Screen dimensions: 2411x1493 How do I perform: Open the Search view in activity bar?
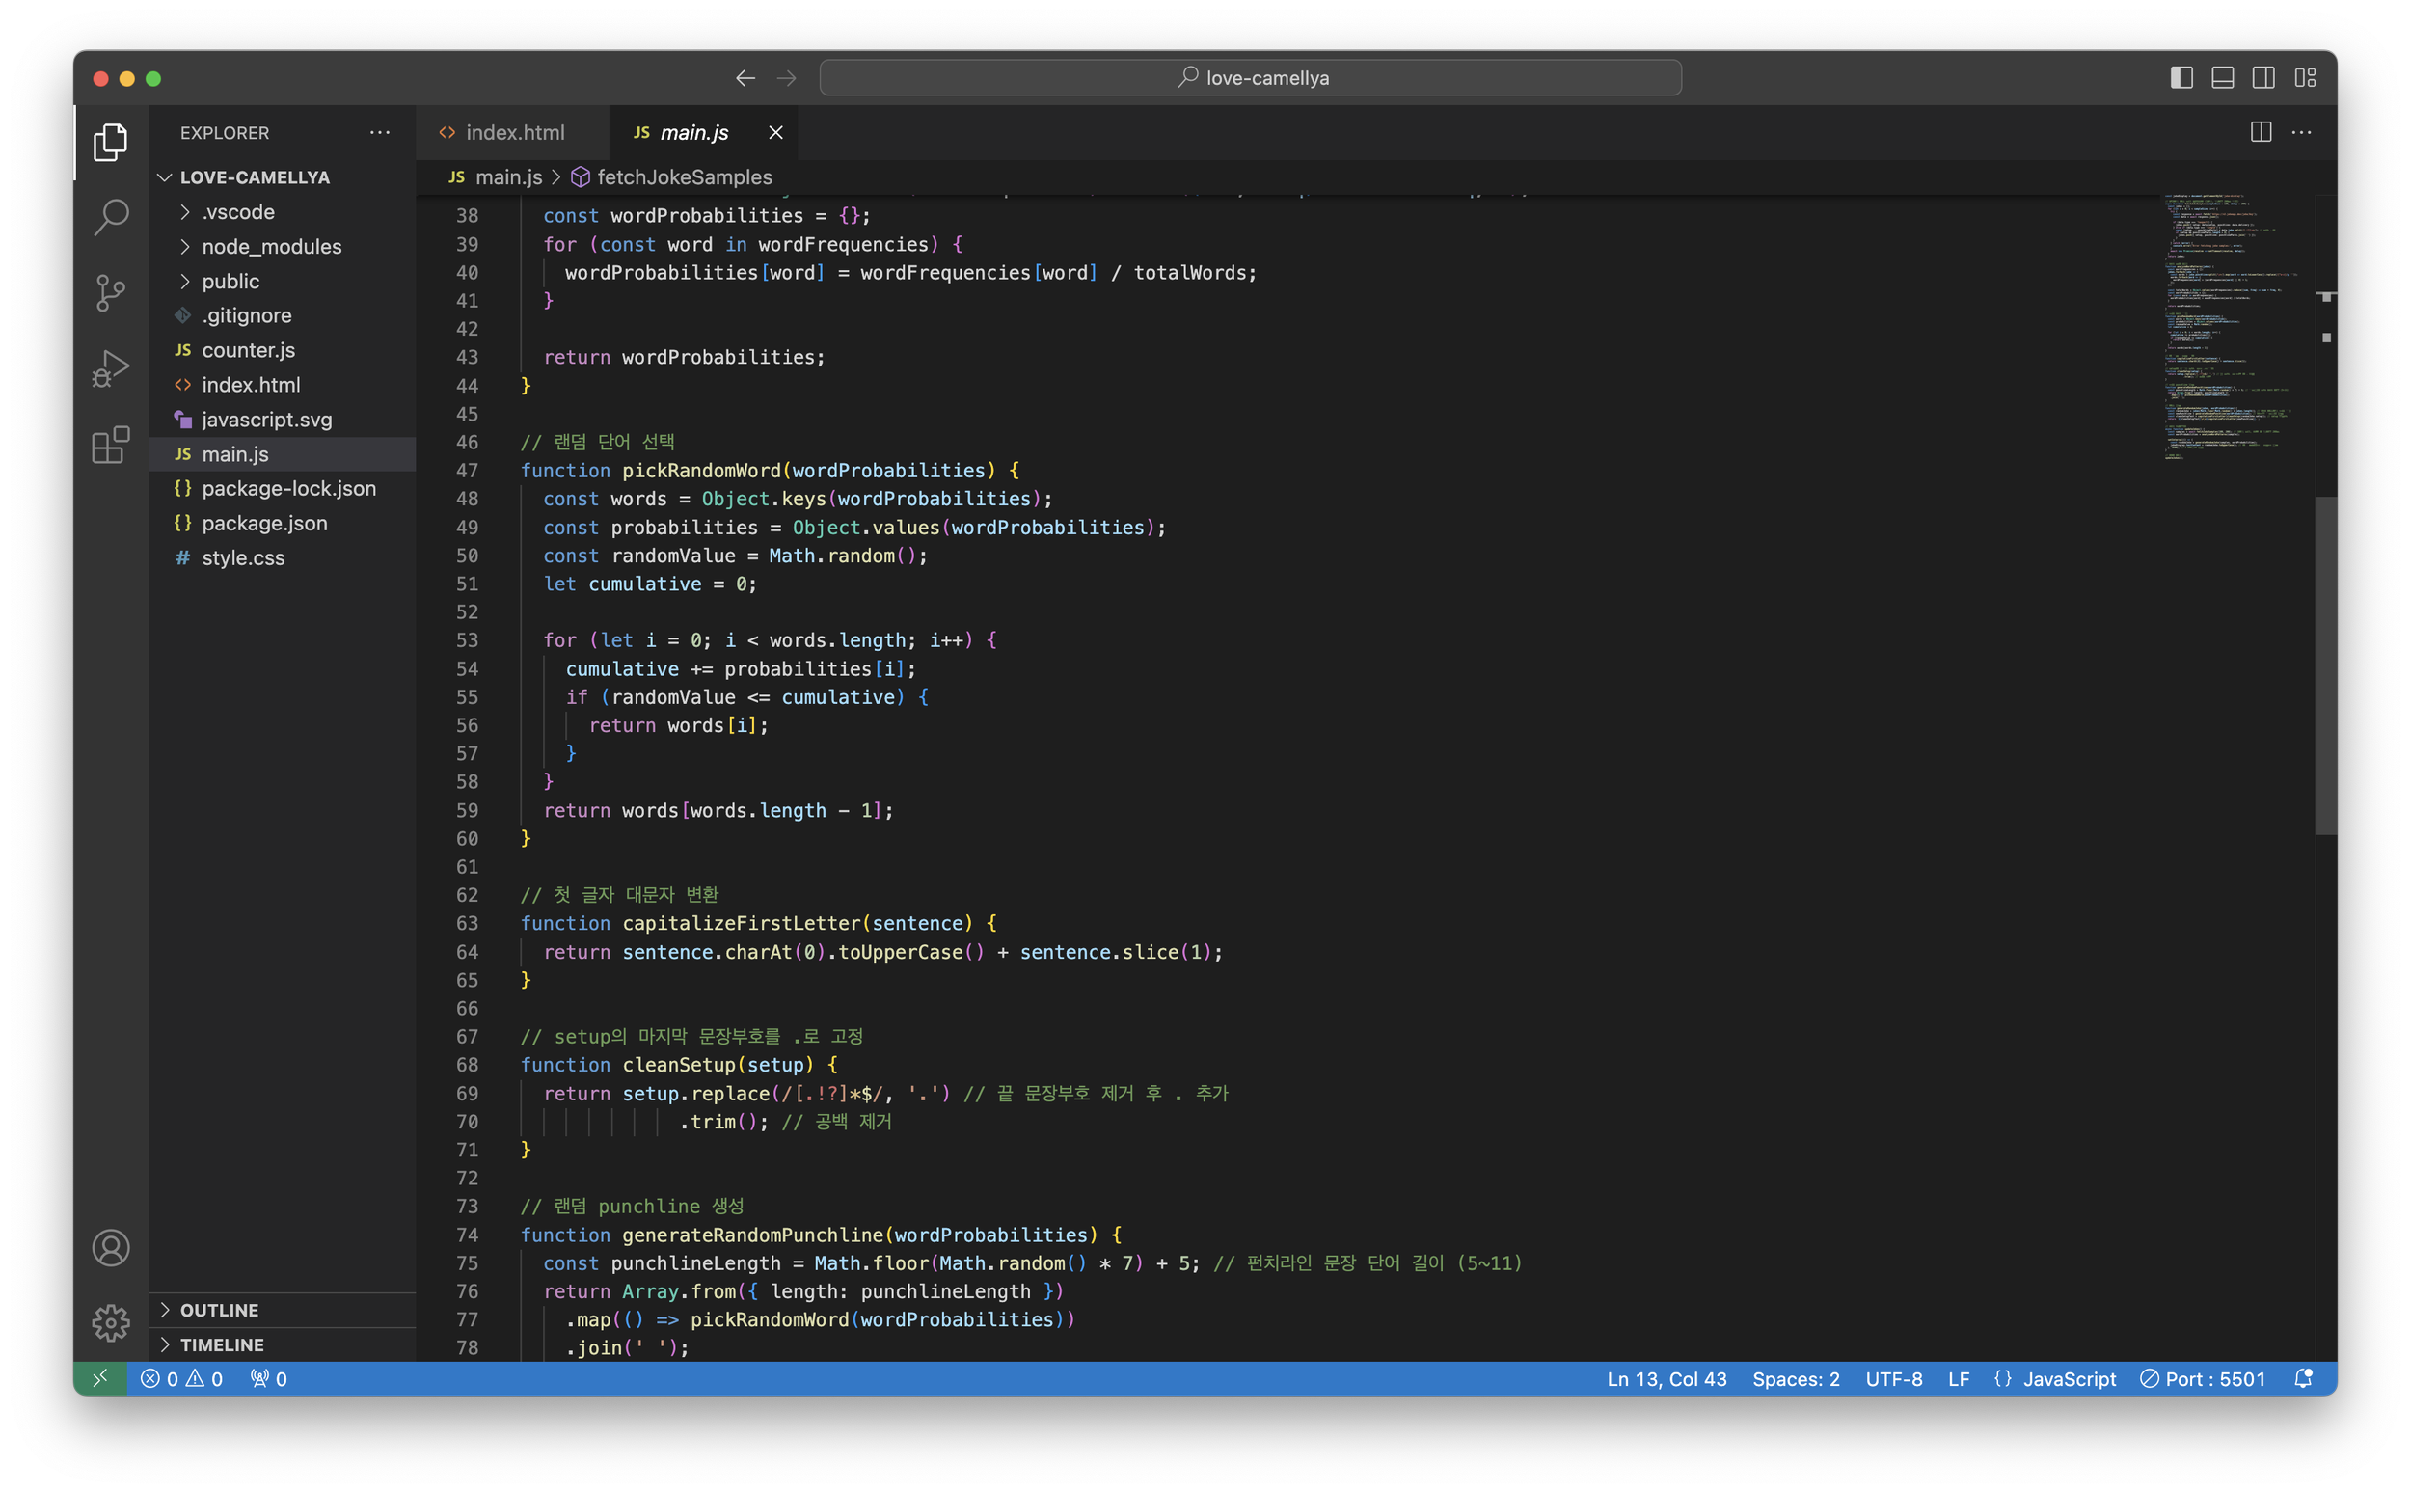[111, 216]
